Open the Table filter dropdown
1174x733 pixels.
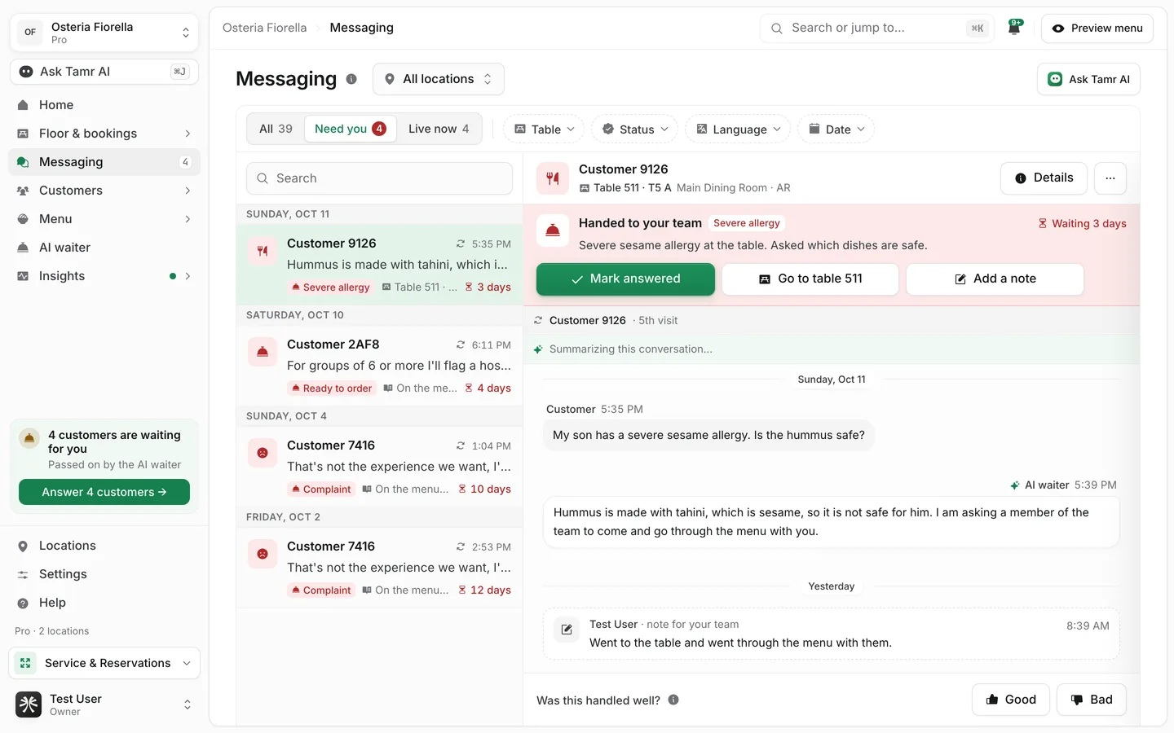click(545, 129)
